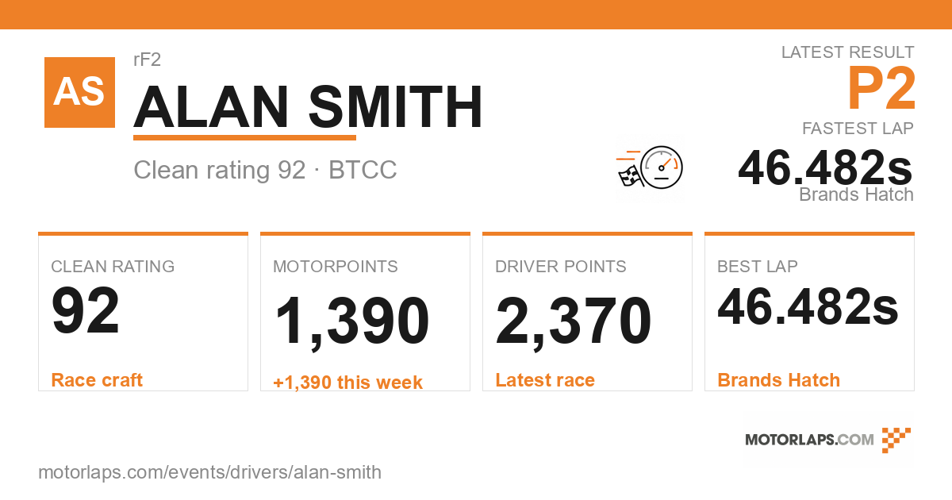Click the Brands Hatch text under fastest lap
The width and height of the screenshot is (952, 500).
pyautogui.click(x=856, y=194)
